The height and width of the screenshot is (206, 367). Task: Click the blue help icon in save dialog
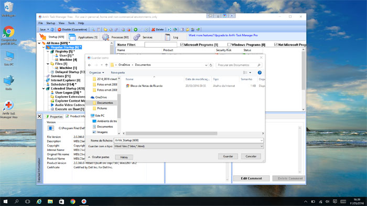pos(260,73)
